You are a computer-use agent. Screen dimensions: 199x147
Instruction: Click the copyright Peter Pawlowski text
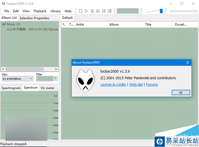138,78
